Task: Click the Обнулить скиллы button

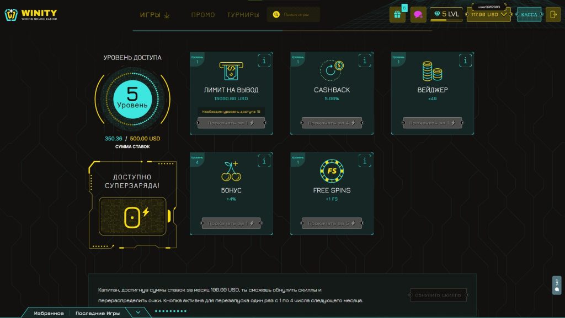Action: [438, 295]
